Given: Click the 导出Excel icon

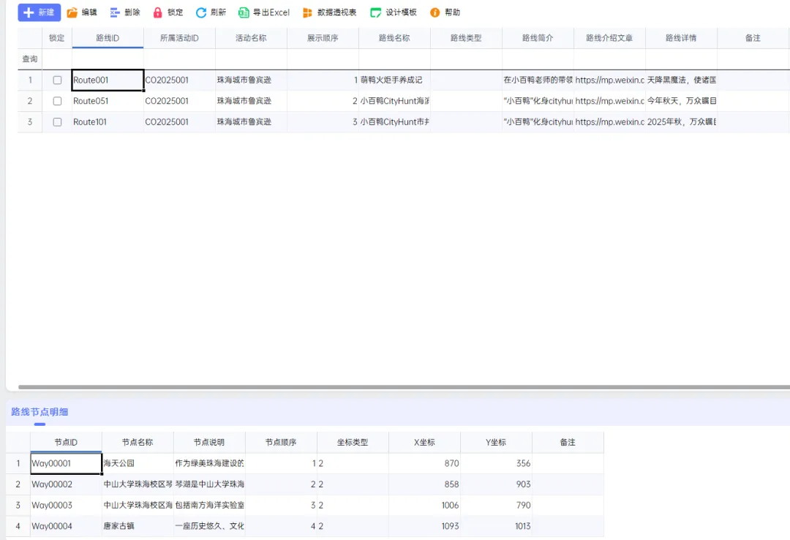Looking at the screenshot, I should click(244, 12).
